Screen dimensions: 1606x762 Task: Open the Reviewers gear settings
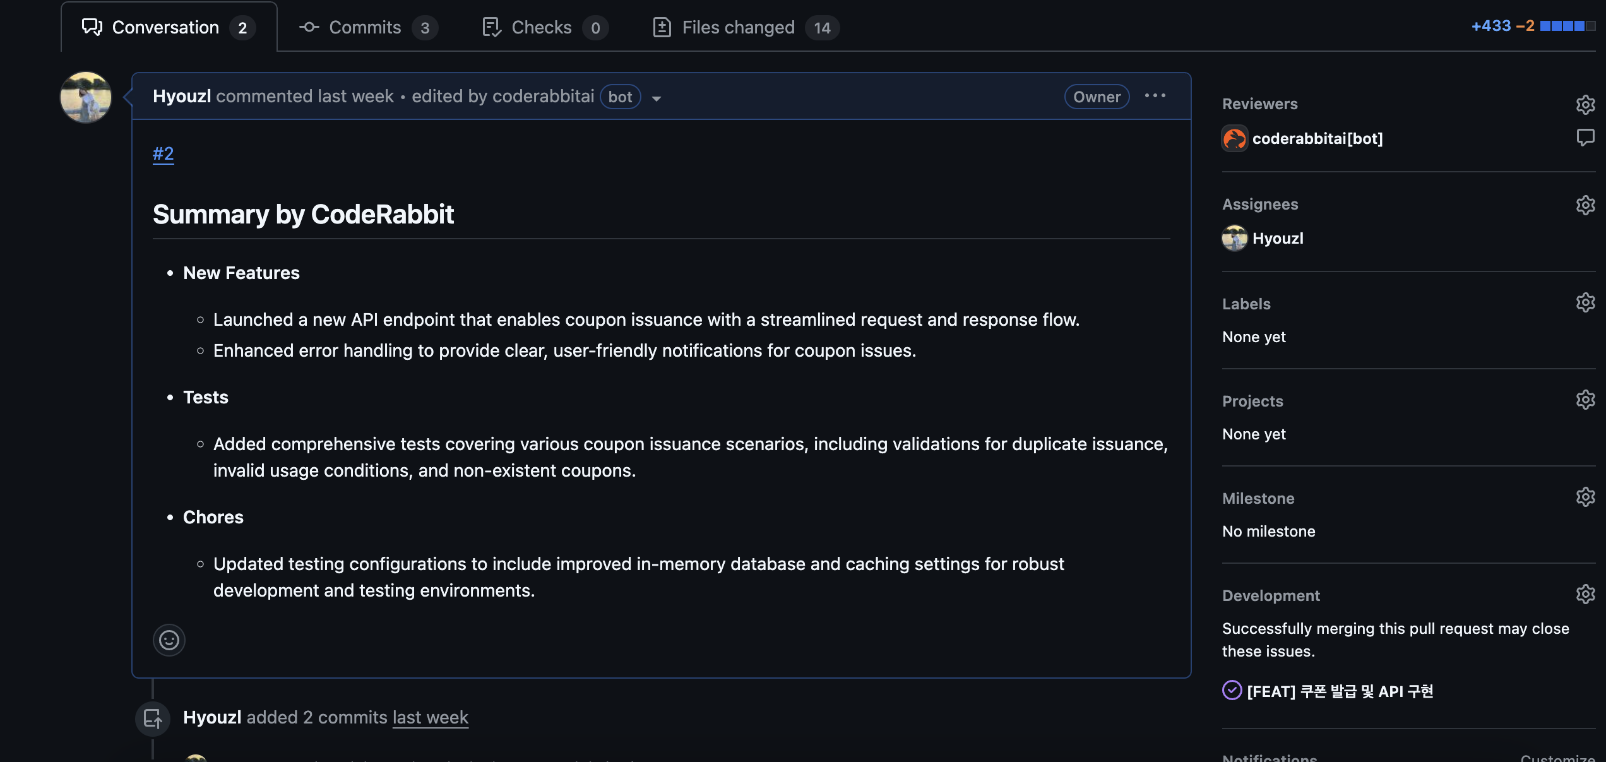[x=1585, y=104]
